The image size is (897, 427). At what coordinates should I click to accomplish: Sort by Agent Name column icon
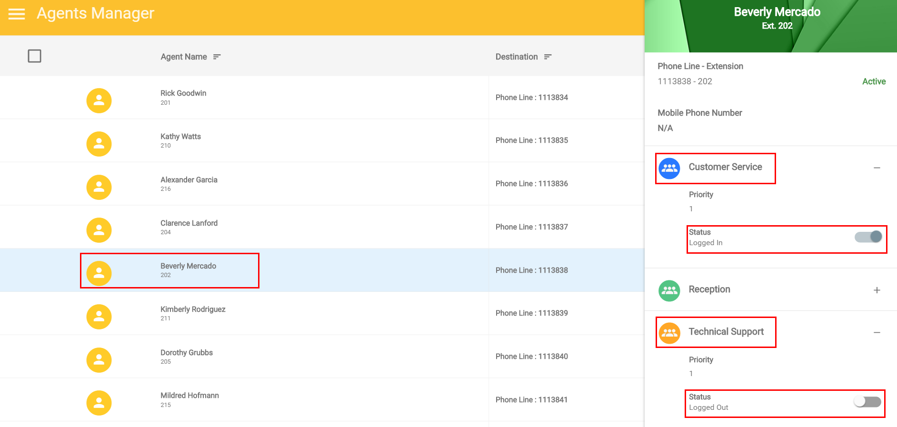pos(217,57)
